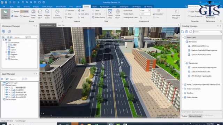The height and width of the screenshot is (125, 223).
Task: Select the Layouts node in workspace tree
Action: [x=13, y=50]
